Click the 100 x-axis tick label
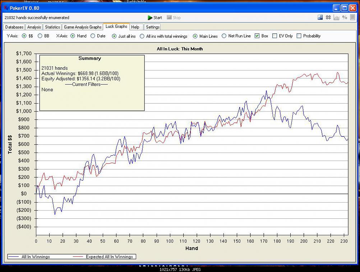This screenshot has height=272, width=360. [x=170, y=241]
